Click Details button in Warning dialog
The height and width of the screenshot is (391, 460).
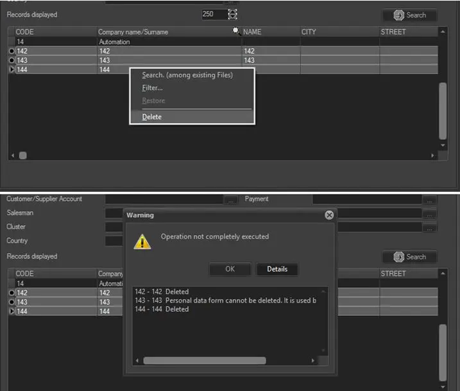(277, 269)
